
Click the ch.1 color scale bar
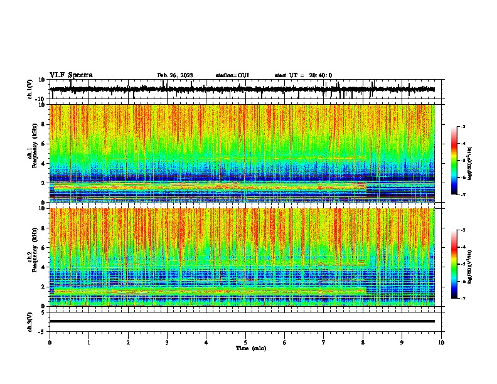pos(454,161)
